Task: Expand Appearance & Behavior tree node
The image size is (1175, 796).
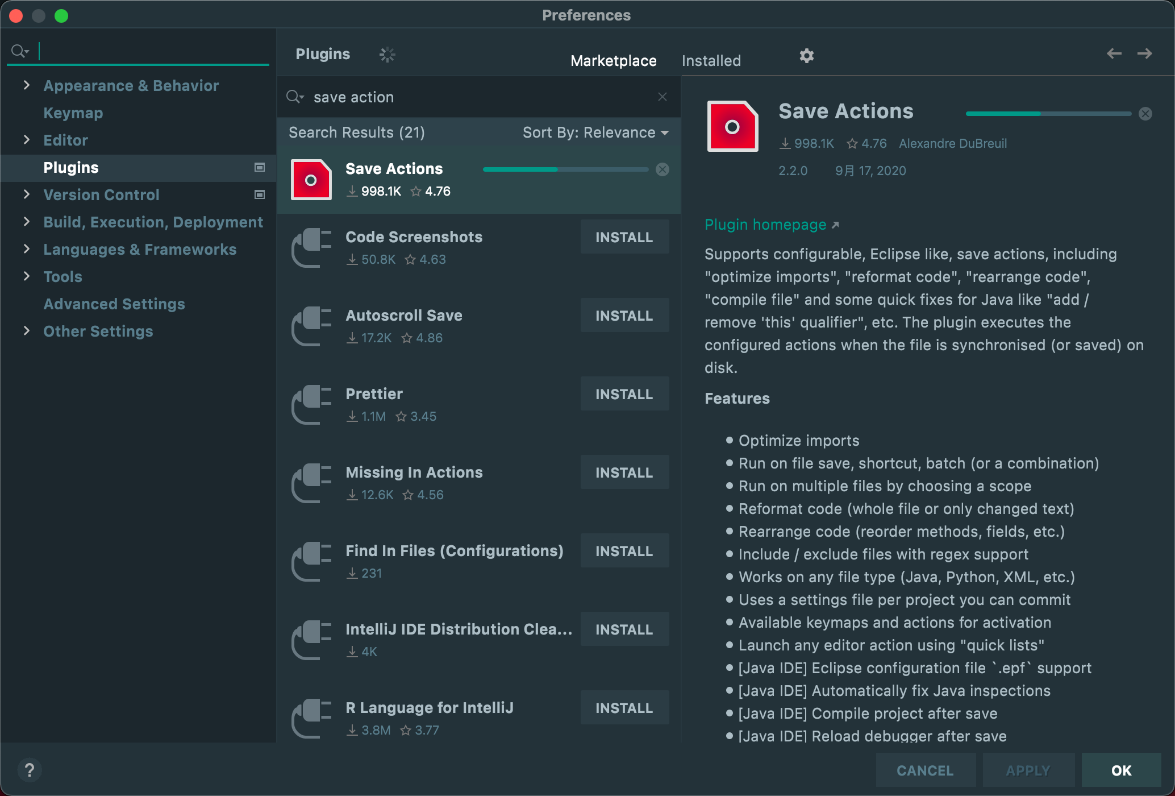Action: (26, 85)
